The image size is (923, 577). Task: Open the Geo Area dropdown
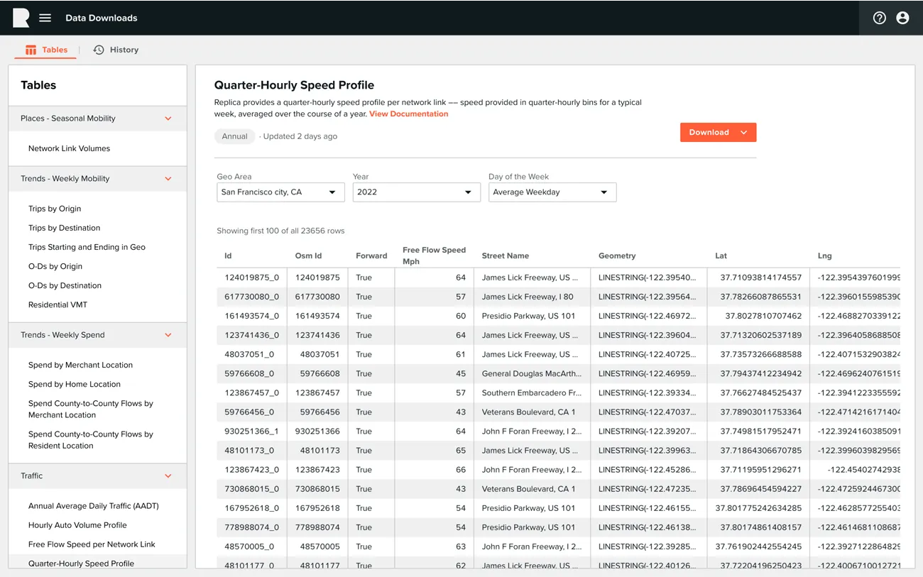pos(280,192)
